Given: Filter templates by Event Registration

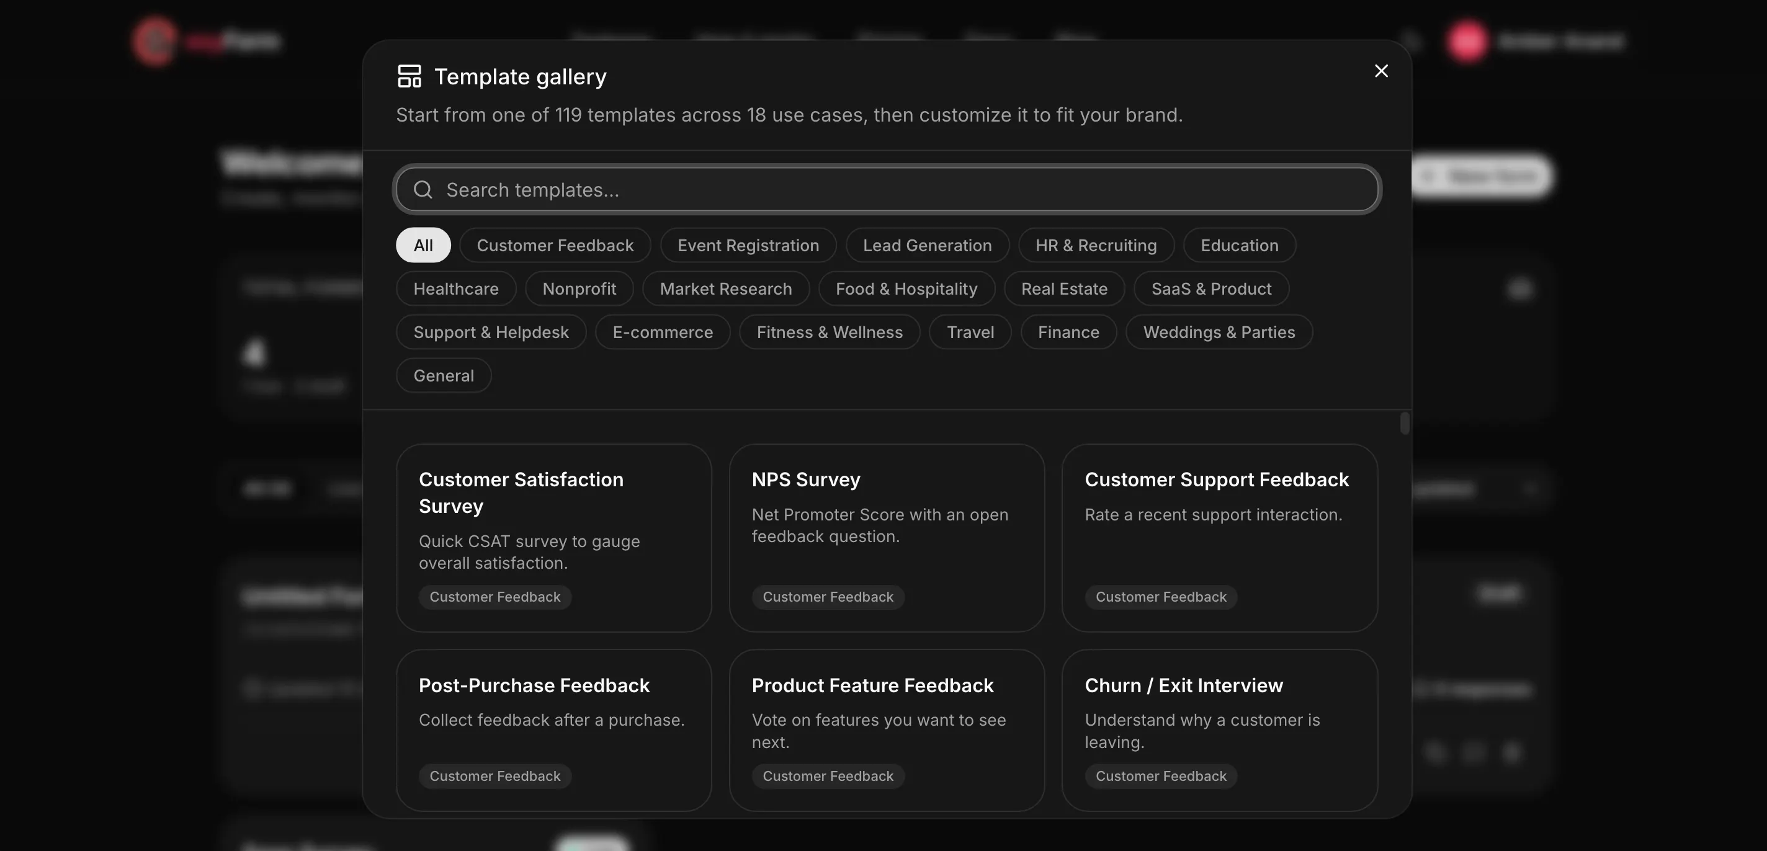Looking at the screenshot, I should point(748,245).
